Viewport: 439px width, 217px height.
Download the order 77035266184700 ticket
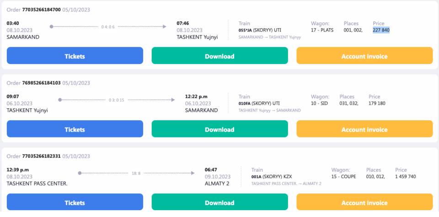[219, 56]
